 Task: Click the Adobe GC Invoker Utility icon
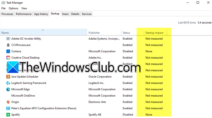[8, 39]
